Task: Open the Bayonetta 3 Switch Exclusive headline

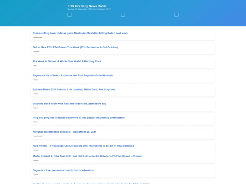Action: pyautogui.click(x=73, y=75)
